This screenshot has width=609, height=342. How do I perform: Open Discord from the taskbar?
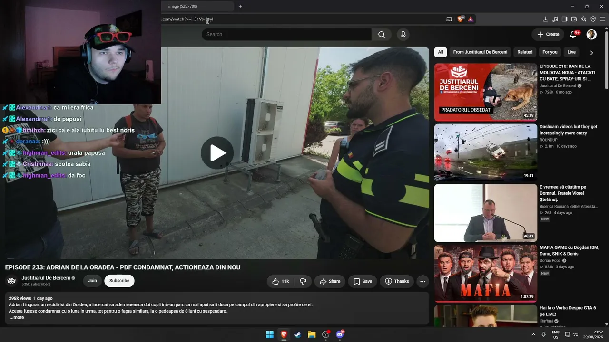coord(340,334)
